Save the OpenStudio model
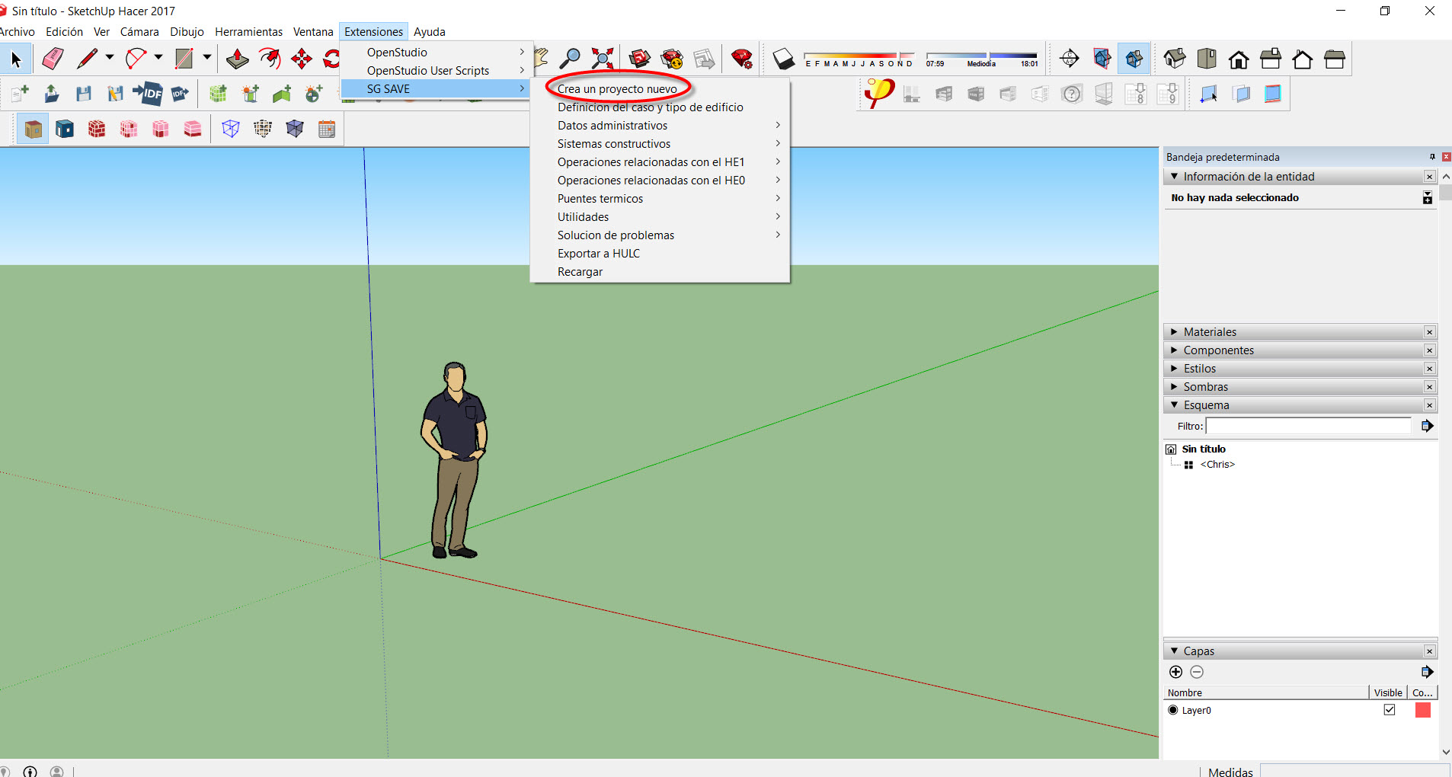 (84, 94)
